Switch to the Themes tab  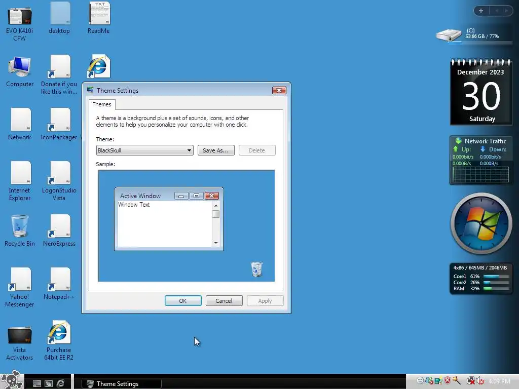[x=102, y=104]
